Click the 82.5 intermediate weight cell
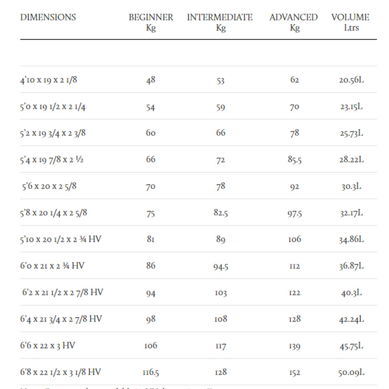Screen dimensions: 389x389 [x=221, y=213]
